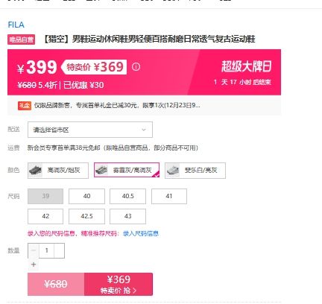Click the 唯品自营 badge before the title

click(21, 39)
